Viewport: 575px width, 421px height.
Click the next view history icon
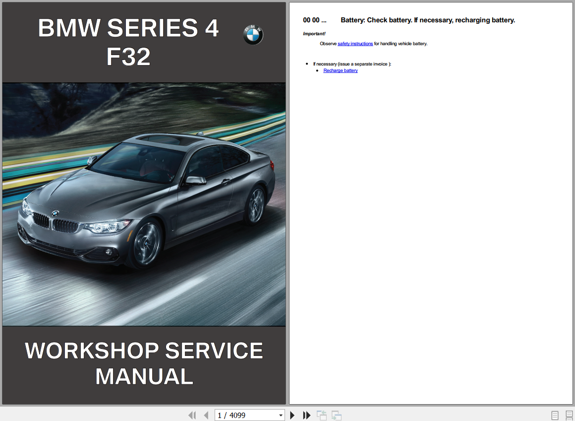pyautogui.click(x=337, y=415)
